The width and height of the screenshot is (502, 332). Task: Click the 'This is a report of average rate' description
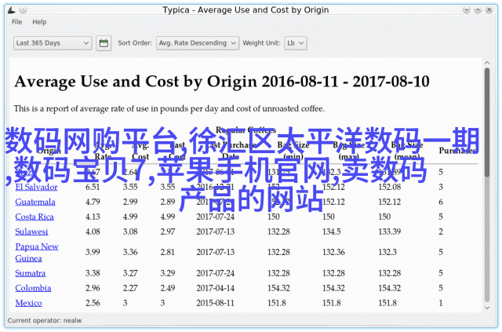click(x=169, y=108)
